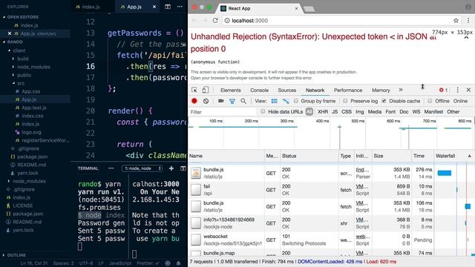The image size is (475, 267).
Task: Add a new terminal with the plus icon
Action: [171, 168]
